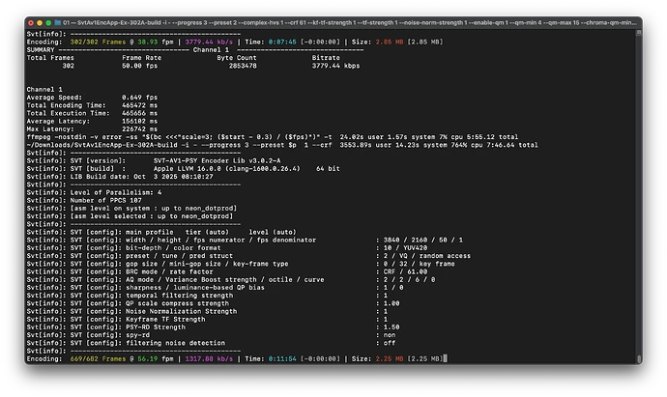
Task: Click the Byte Count value 2853478
Action: click(x=243, y=66)
